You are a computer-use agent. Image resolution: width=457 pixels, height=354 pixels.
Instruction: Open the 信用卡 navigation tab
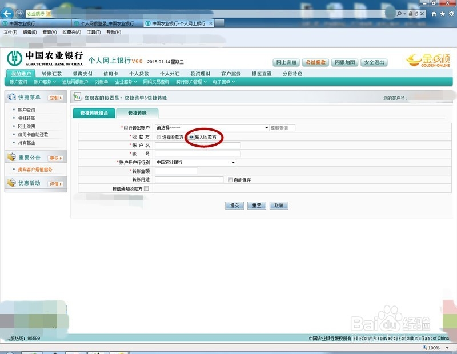pyautogui.click(x=111, y=74)
